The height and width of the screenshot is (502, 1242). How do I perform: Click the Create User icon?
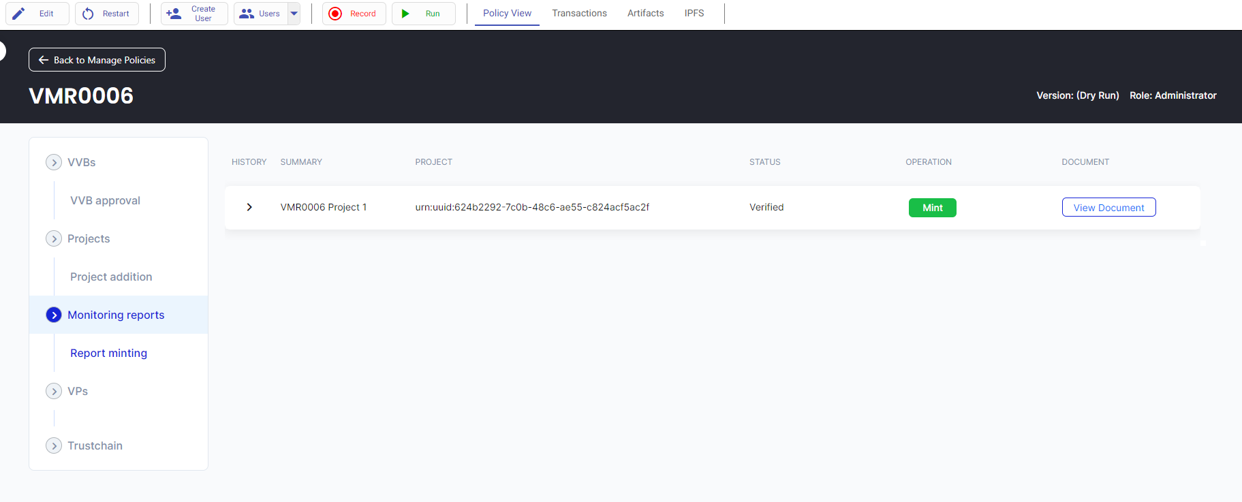click(174, 14)
